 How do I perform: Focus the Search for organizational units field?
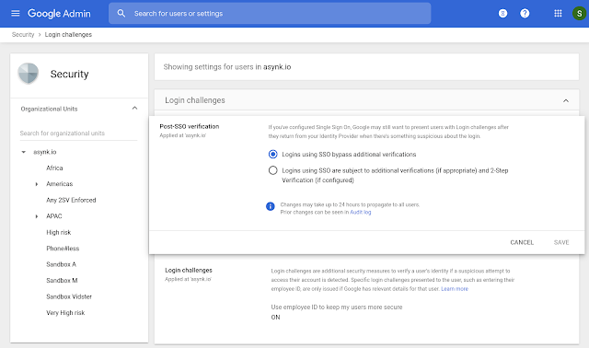click(78, 133)
